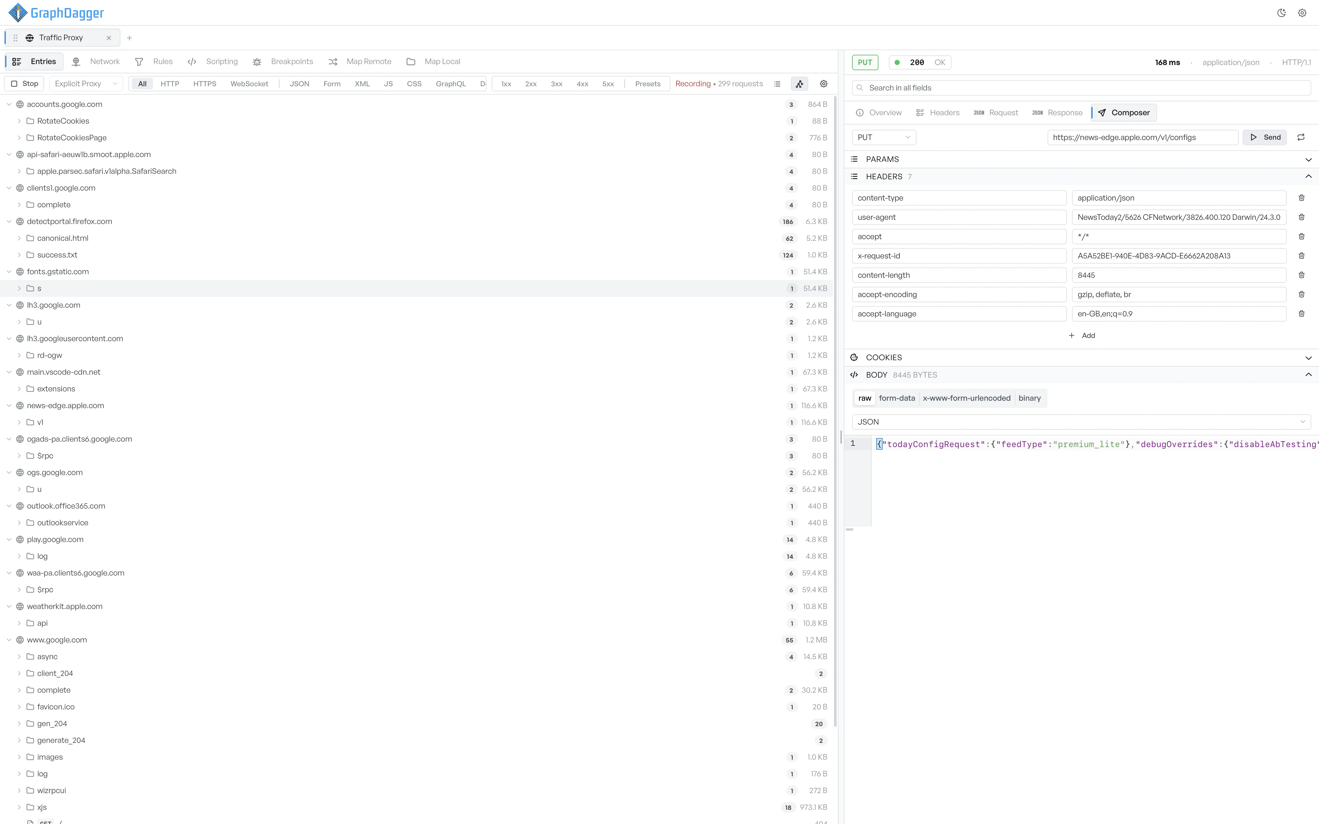
Task: Expand the xjs folder under www.google.com
Action: click(19, 807)
